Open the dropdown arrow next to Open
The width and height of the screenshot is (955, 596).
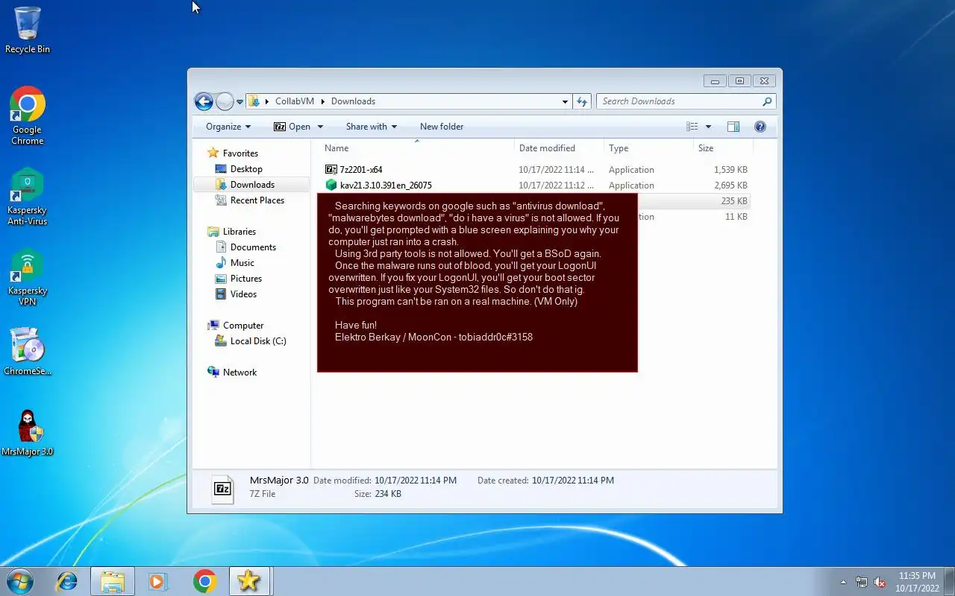[320, 127]
